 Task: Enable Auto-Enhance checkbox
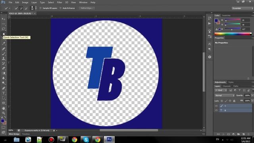pos(60,8)
